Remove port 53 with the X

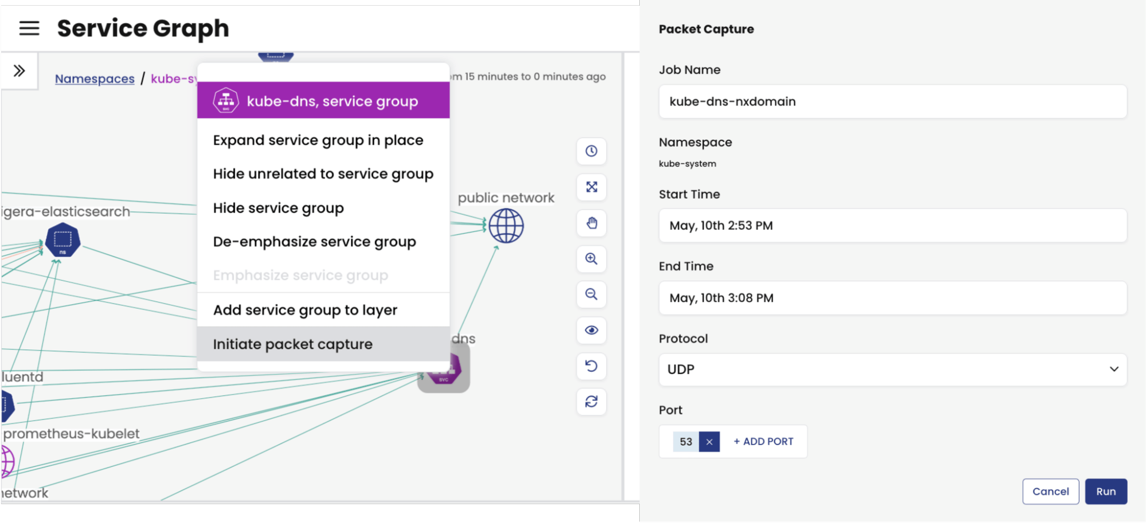click(709, 442)
